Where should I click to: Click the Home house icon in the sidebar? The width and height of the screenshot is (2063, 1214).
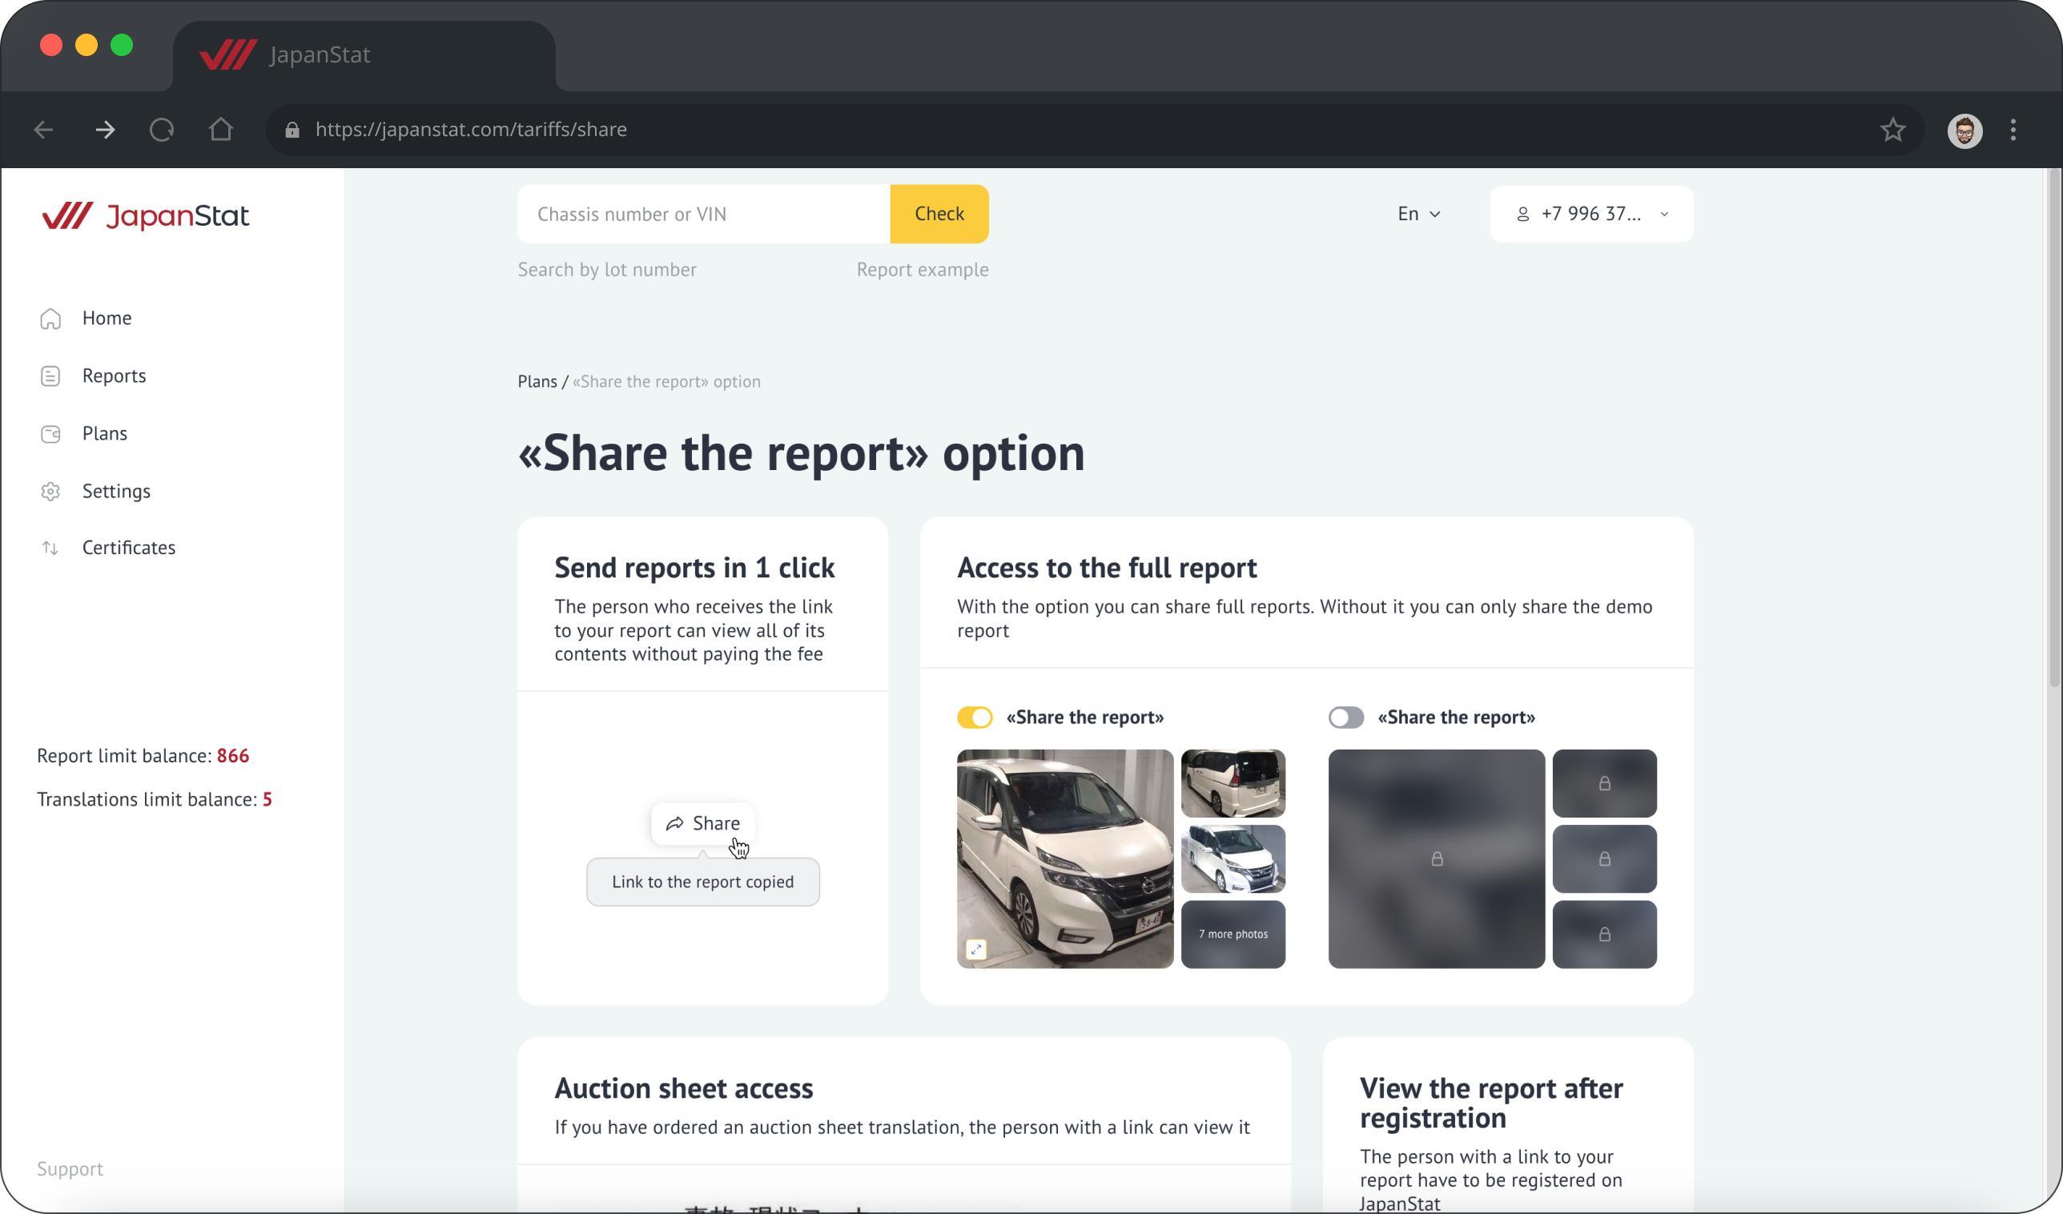[x=50, y=319]
